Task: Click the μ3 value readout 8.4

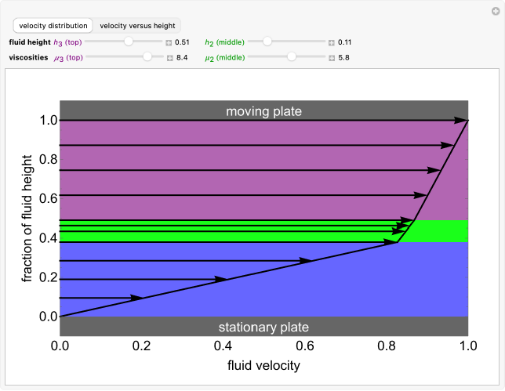Action: tap(181, 57)
